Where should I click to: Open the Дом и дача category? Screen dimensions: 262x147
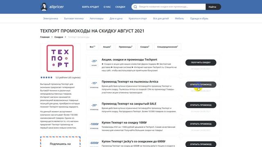116,18
